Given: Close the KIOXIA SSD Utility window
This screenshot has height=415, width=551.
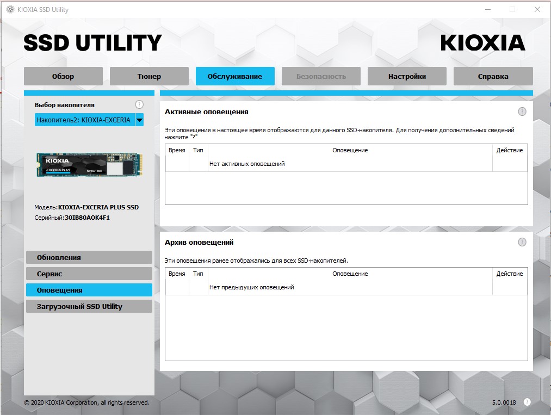Looking at the screenshot, I should tap(537, 9).
